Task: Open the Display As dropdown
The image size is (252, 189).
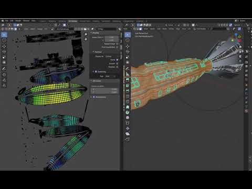Action: 111,57
